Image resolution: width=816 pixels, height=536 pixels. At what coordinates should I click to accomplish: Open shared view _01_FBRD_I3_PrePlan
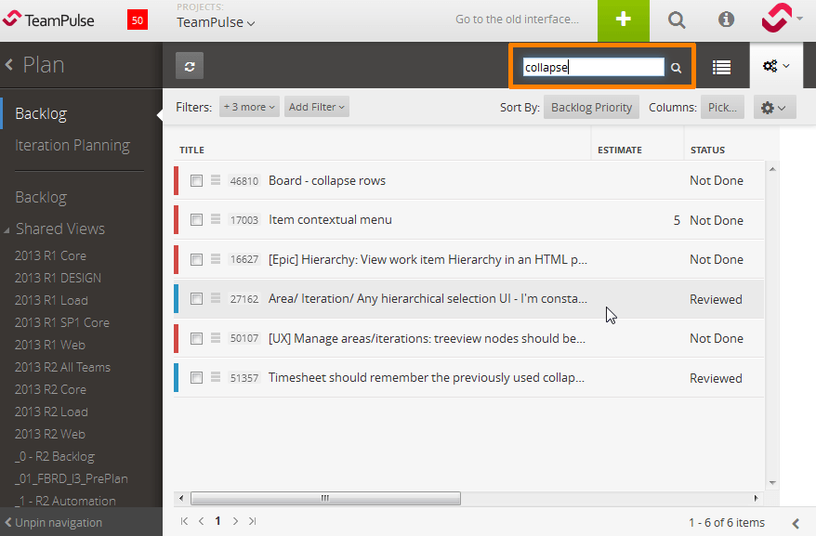[72, 478]
